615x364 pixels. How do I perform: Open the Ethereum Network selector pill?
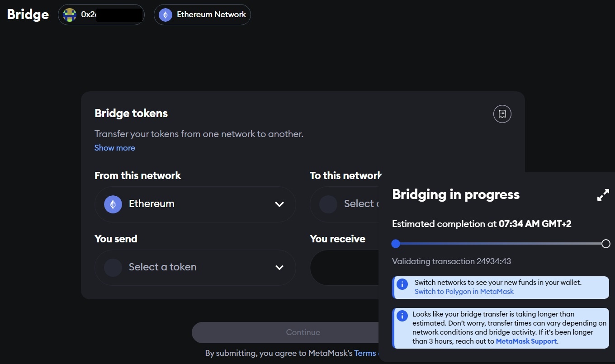pos(202,14)
